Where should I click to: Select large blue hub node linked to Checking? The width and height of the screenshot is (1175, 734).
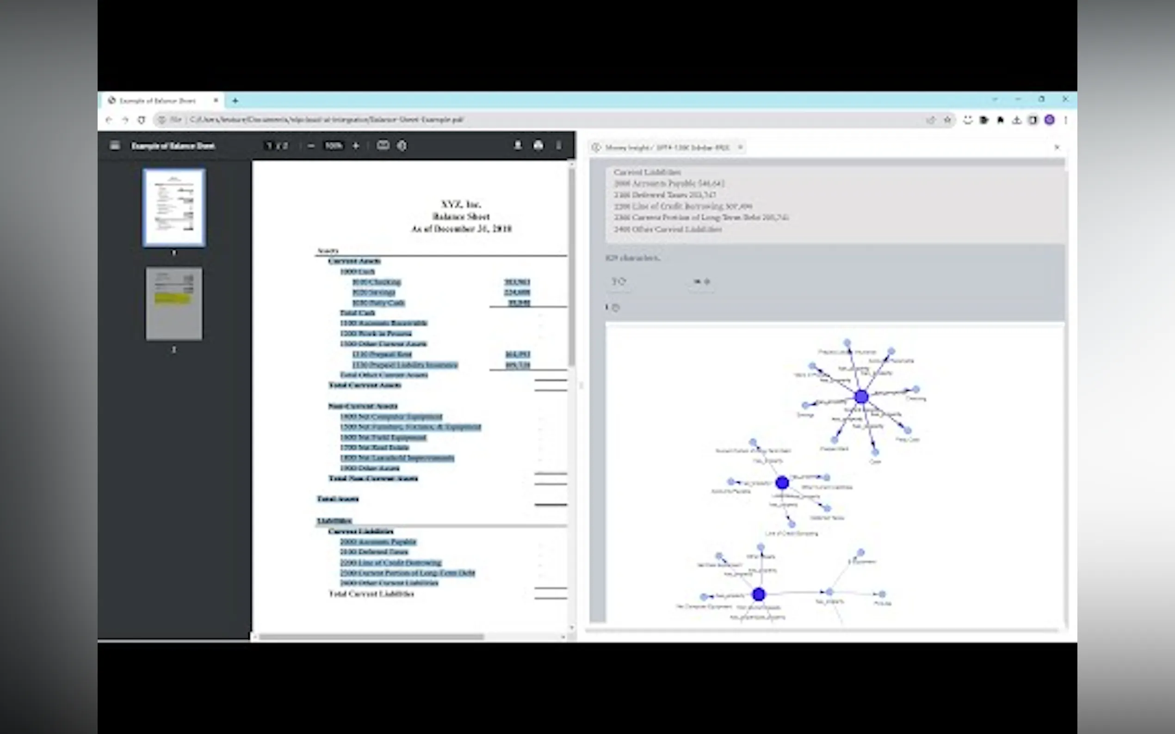click(x=861, y=397)
